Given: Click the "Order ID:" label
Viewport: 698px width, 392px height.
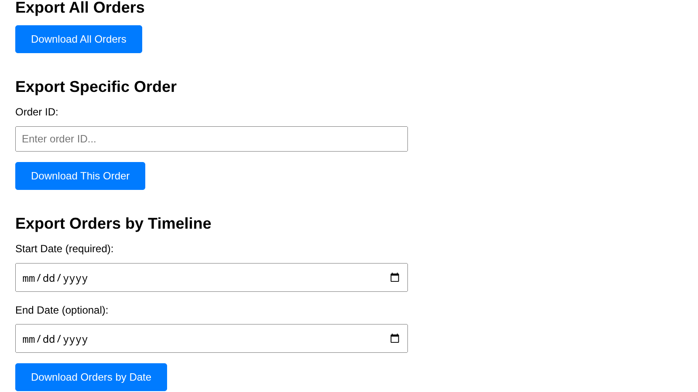Looking at the screenshot, I should (x=37, y=112).
